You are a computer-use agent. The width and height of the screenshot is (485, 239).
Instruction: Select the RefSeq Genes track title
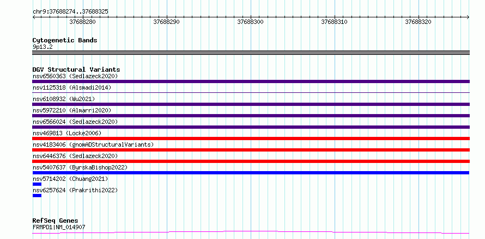[x=56, y=221]
